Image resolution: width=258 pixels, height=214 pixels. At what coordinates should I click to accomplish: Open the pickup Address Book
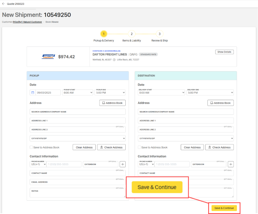click(112, 103)
